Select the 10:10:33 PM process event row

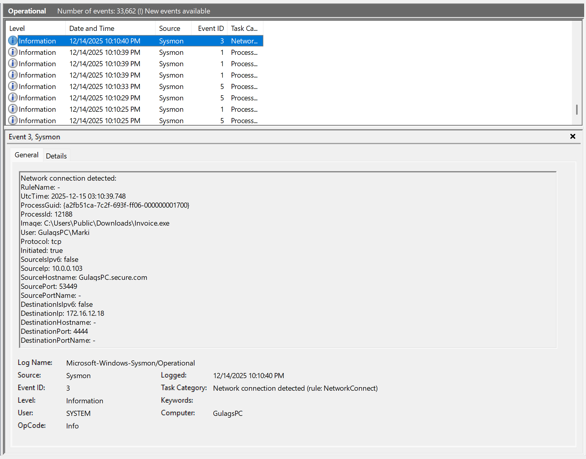pos(134,87)
